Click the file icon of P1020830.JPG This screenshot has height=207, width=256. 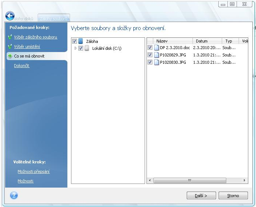click(x=157, y=62)
